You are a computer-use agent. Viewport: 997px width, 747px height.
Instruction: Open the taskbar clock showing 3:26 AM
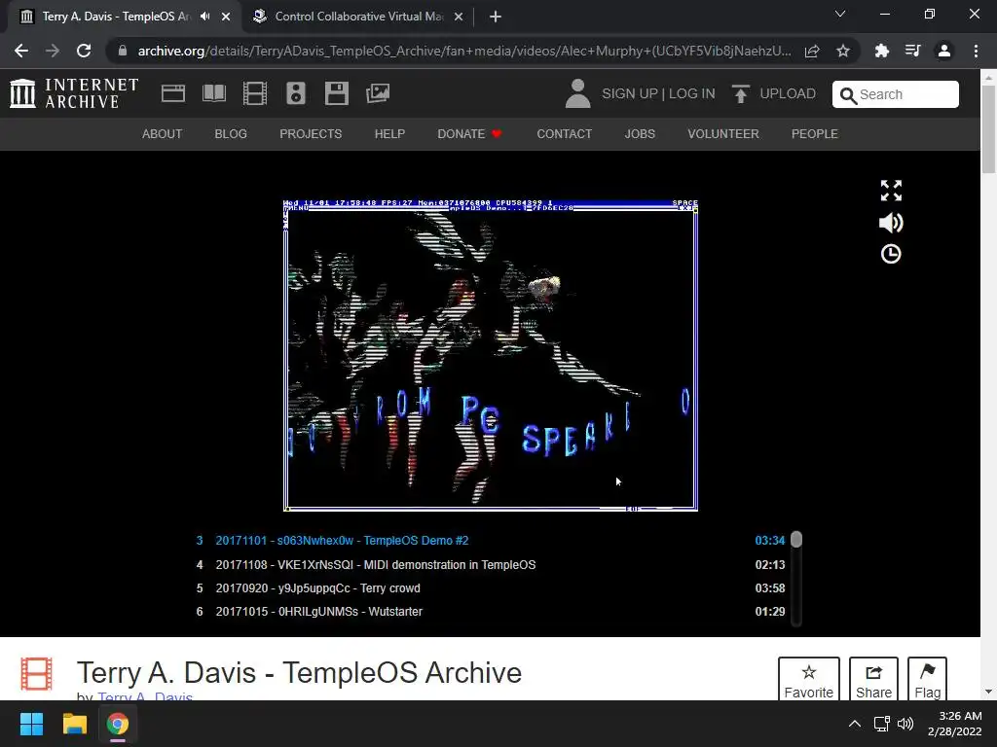[954, 724]
